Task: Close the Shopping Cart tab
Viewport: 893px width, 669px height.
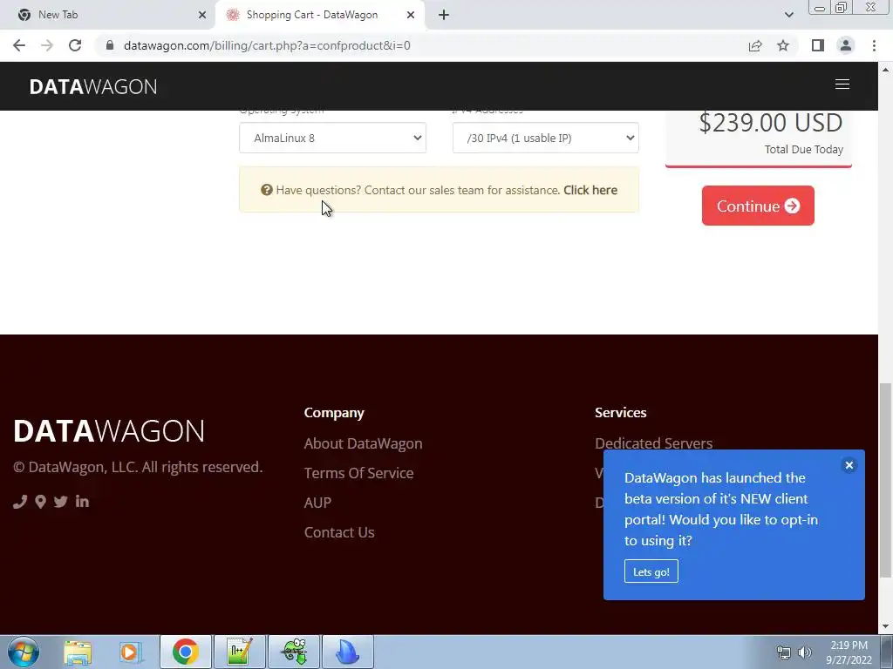Action: 410,15
